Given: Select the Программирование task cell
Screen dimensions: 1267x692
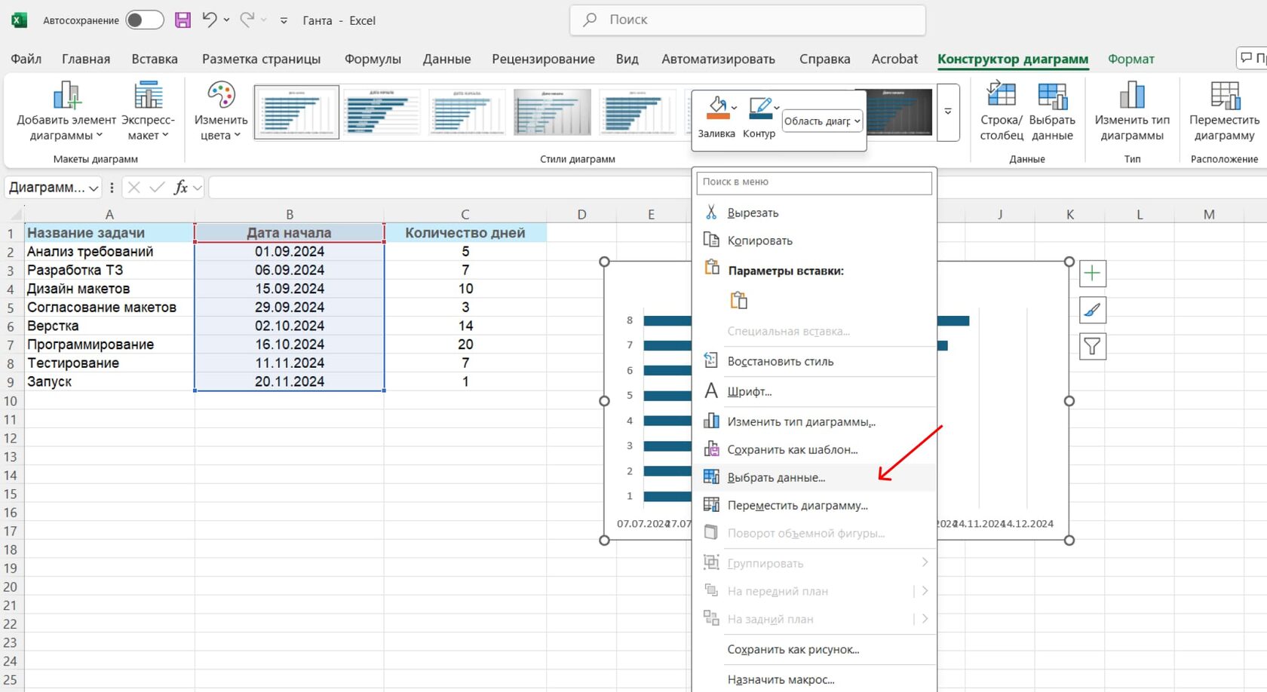Looking at the screenshot, I should click(x=109, y=344).
